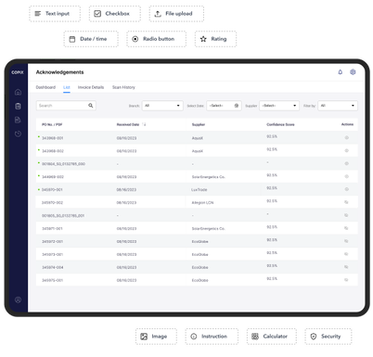Click the Supplier column header
This screenshot has width=373, height=357.
pos(199,124)
